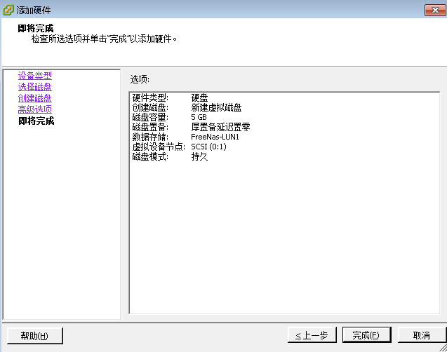Select the 新建虚拟磁盘 value in the options list
The image size is (447, 352).
216,108
